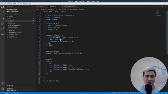Open package-lock.json from the file tree
168x94 pixels.
[x=15, y=32]
